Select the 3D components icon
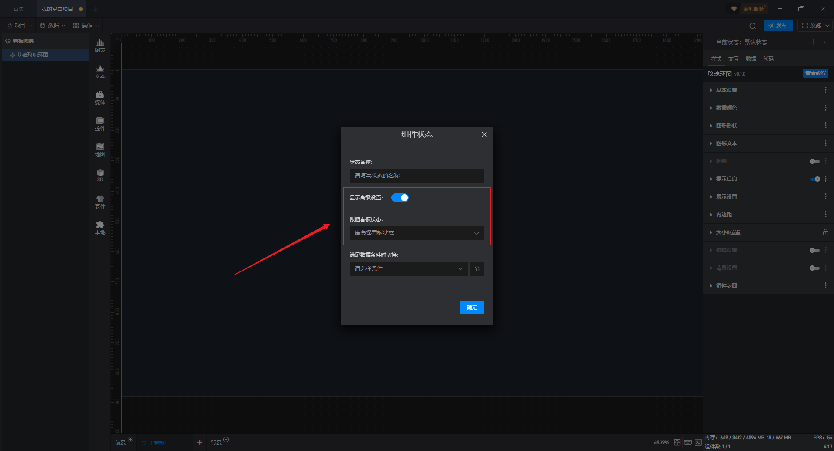The height and width of the screenshot is (451, 834). [x=100, y=175]
